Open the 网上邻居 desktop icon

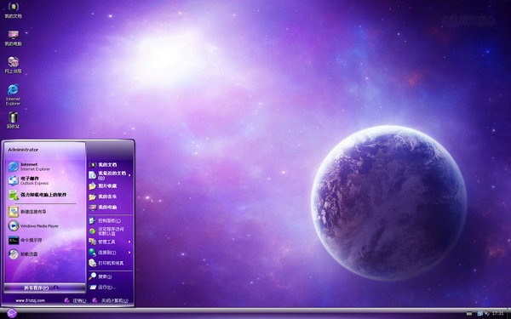click(x=13, y=66)
